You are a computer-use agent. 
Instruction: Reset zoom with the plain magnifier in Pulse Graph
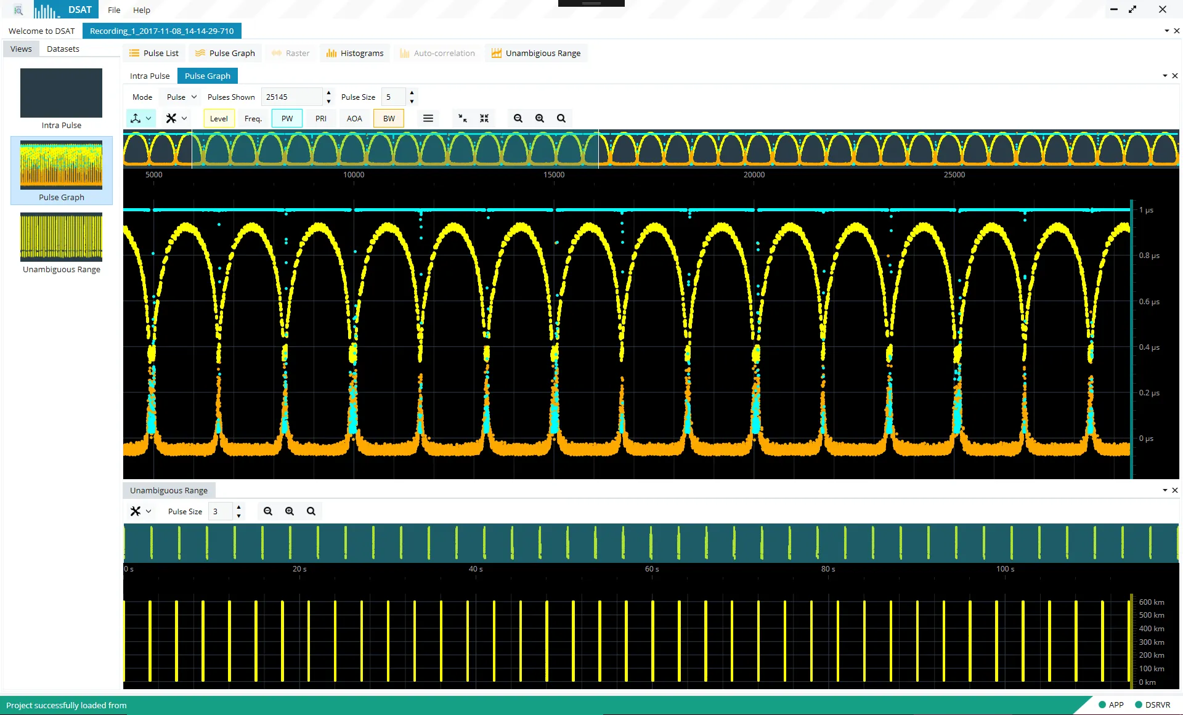pos(561,118)
